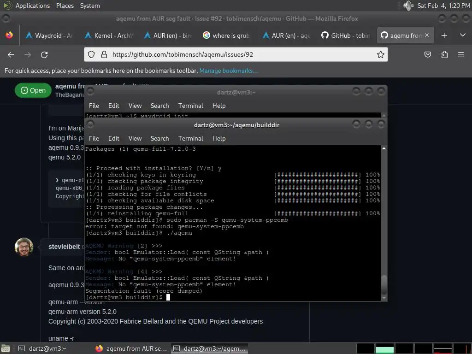This screenshot has height=354, width=472.
Task: Click the green Open issue status badge
Action: [33, 90]
